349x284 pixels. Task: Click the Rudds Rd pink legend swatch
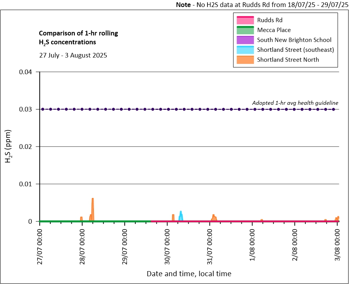pyautogui.click(x=244, y=20)
